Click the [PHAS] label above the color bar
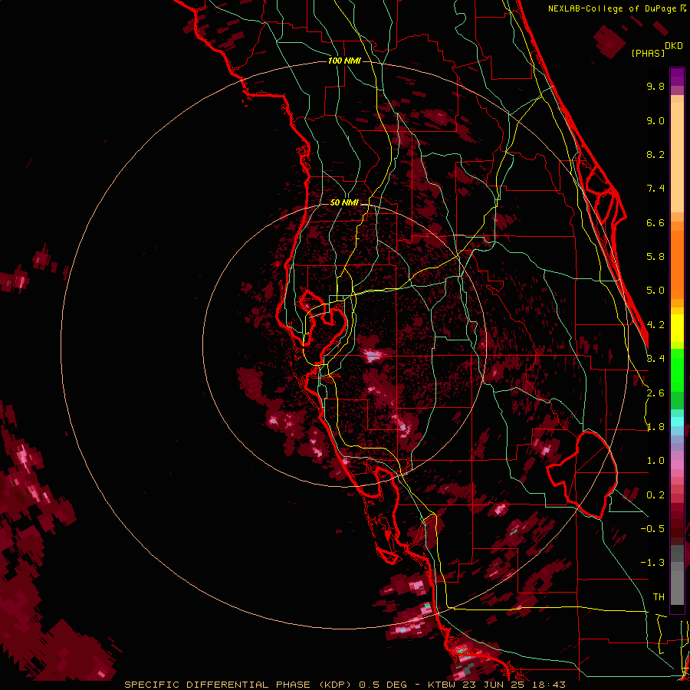 [648, 53]
